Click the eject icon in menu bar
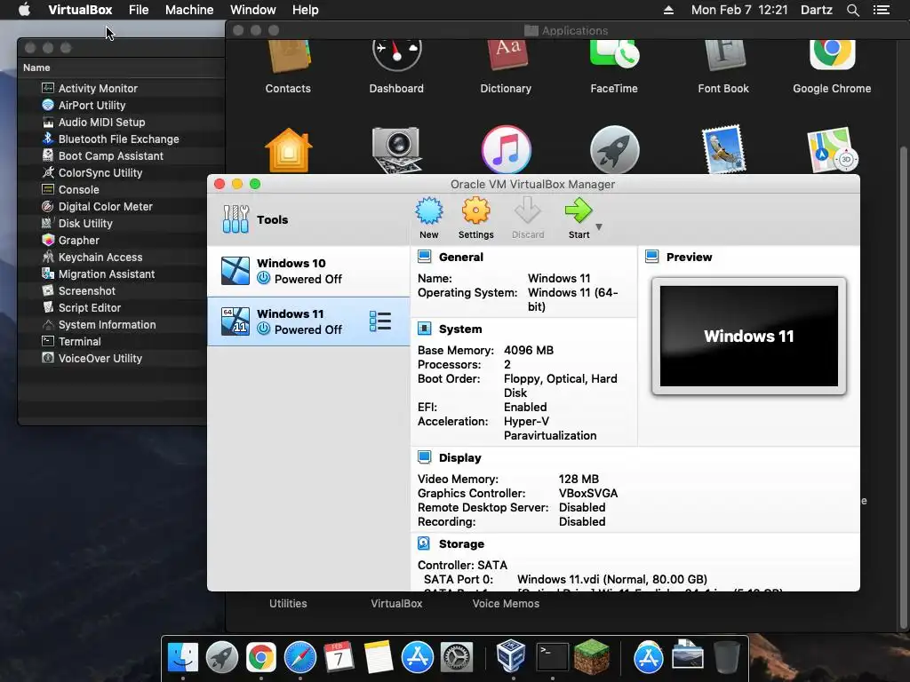The image size is (910, 682). (668, 10)
